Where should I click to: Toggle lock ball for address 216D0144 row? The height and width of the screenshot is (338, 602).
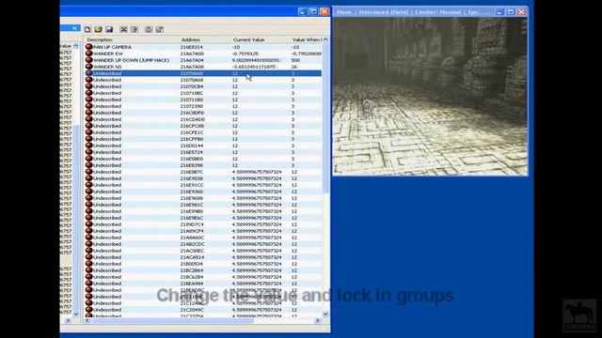(x=89, y=146)
